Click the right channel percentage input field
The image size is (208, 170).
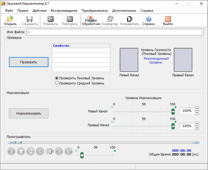tap(187, 126)
